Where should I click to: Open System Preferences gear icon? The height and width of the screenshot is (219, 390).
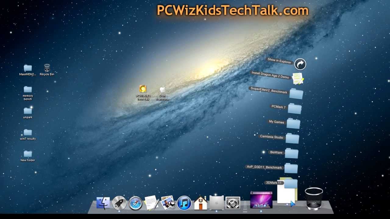[x=233, y=203]
